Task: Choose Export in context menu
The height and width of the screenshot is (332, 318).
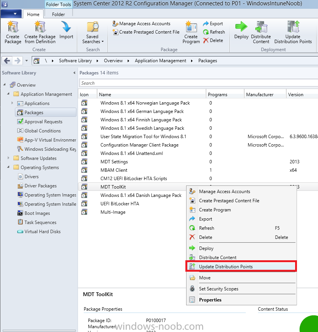Action: pyautogui.click(x=241, y=219)
